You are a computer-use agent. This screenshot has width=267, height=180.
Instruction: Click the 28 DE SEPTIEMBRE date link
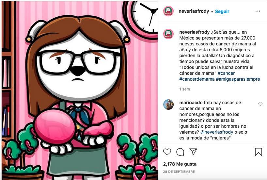pos(179,172)
